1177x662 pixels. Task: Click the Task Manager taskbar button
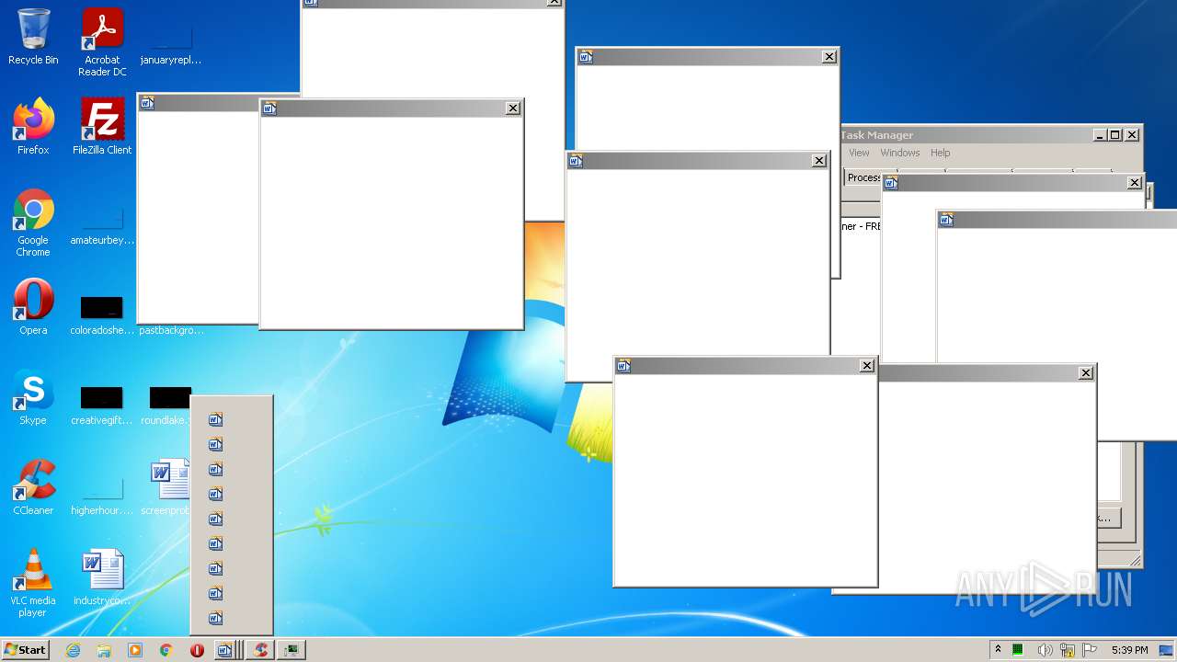[x=291, y=650]
